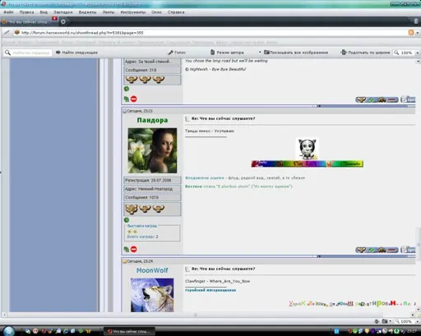The width and height of the screenshot is (421, 336).
Task: Open the Справка menu
Action: (176, 12)
